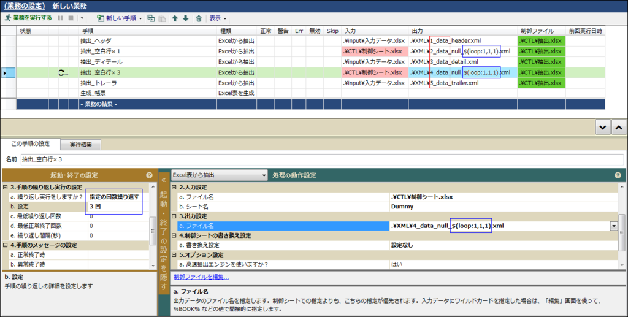Collapse 2.入力設定 section
The width and height of the screenshot is (628, 317).
pos(174,188)
